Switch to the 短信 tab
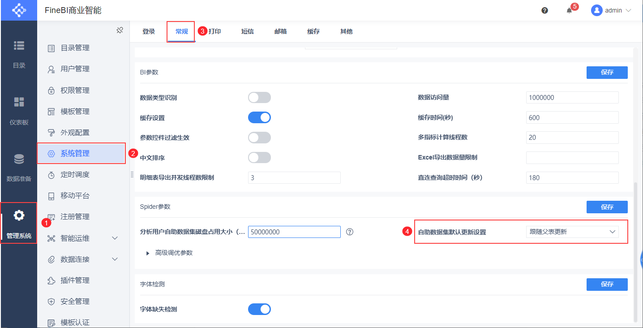643x328 pixels. (248, 31)
